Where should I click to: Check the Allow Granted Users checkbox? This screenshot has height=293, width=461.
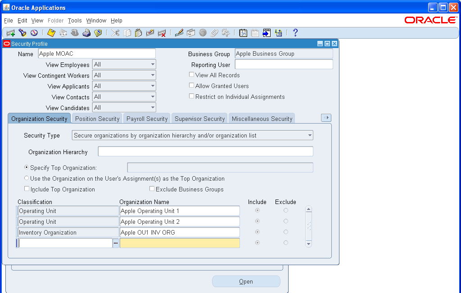coord(191,85)
